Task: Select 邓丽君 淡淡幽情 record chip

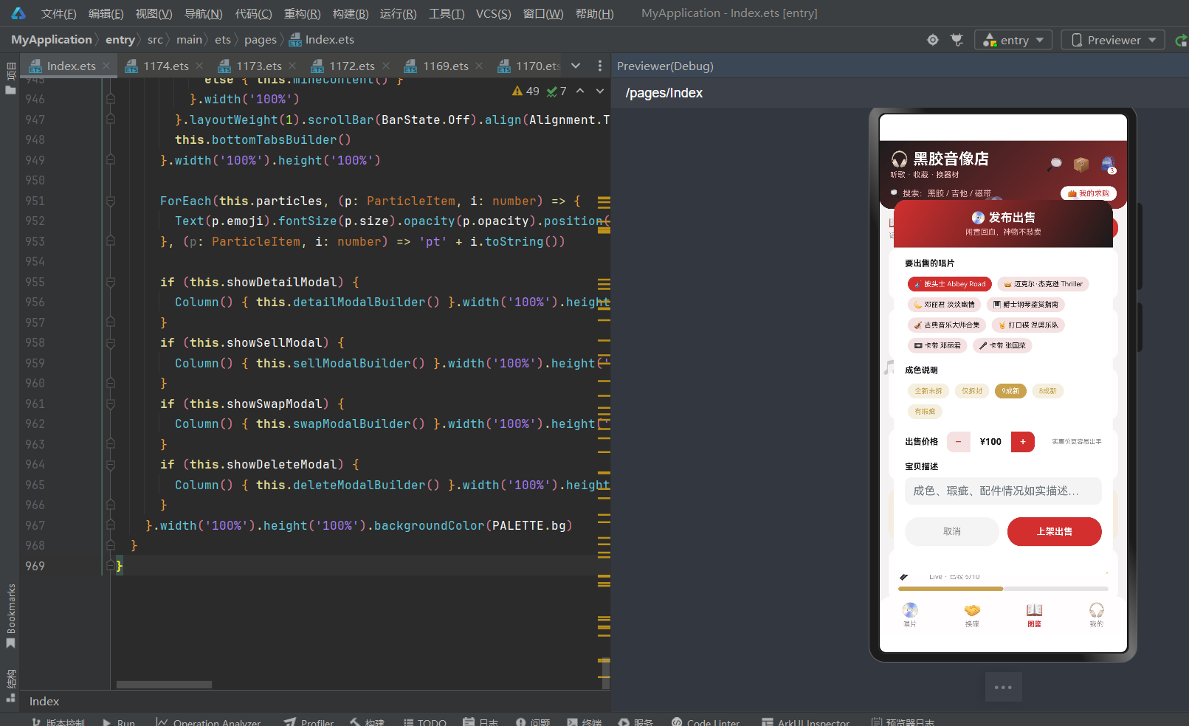Action: point(944,304)
